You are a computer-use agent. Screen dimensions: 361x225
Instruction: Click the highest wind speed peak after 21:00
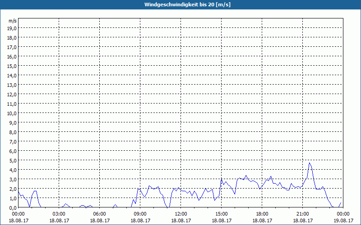[x=309, y=163]
